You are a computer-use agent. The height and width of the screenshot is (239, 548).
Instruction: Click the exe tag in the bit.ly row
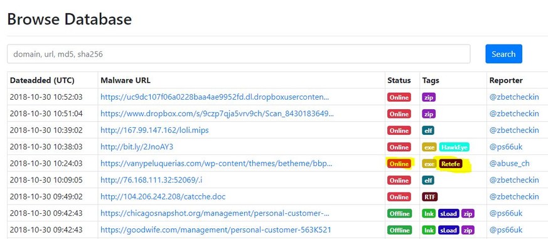point(429,147)
